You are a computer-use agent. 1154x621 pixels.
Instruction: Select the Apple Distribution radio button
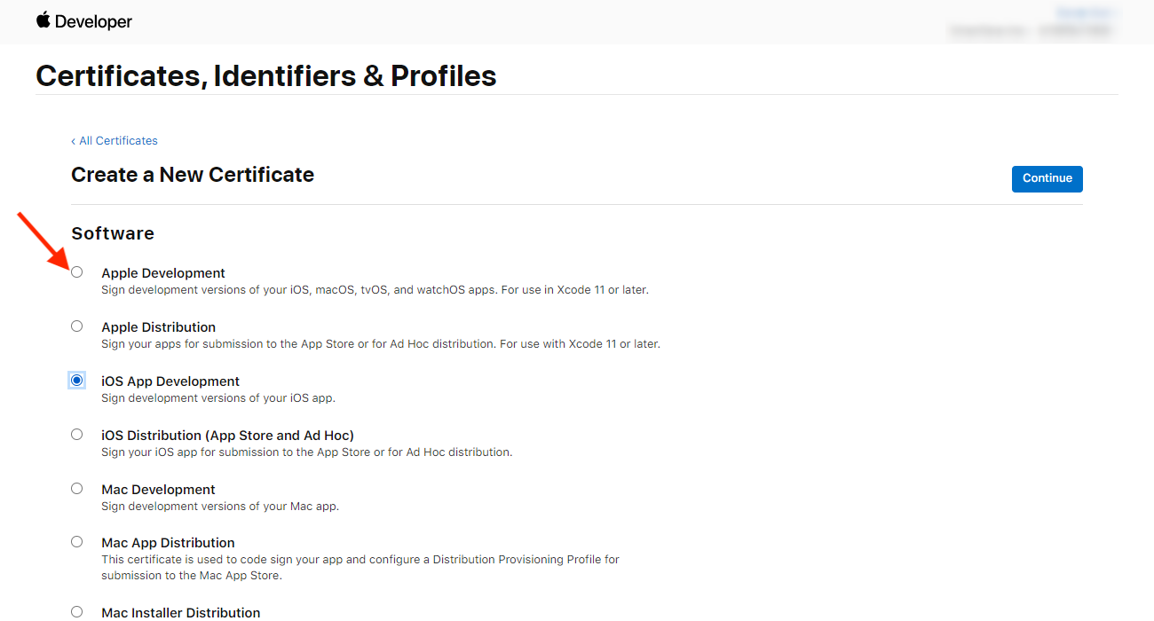[77, 326]
